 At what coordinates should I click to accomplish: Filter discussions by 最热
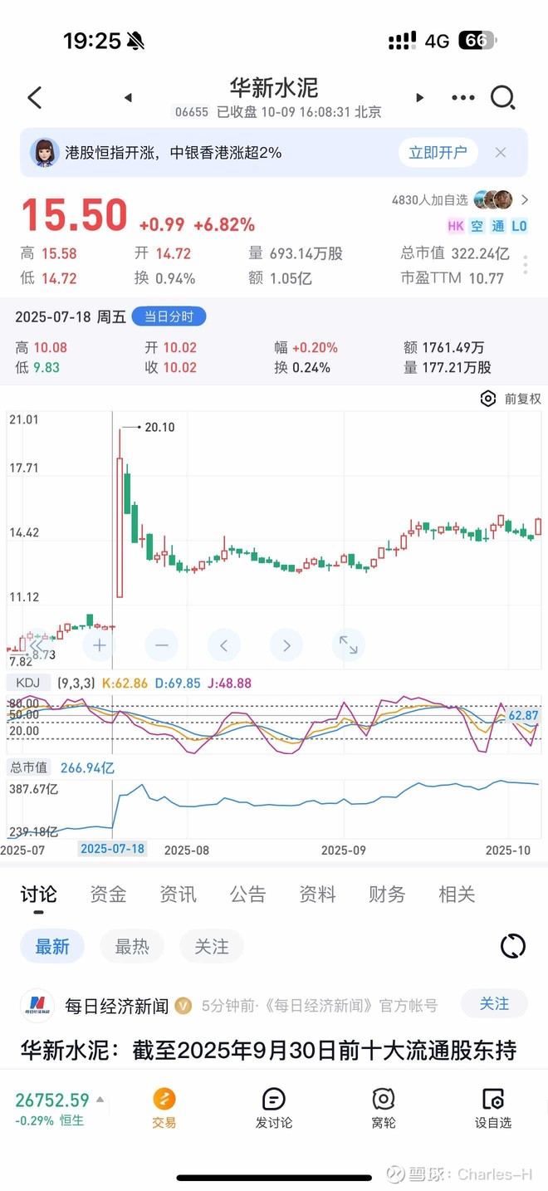point(132,946)
